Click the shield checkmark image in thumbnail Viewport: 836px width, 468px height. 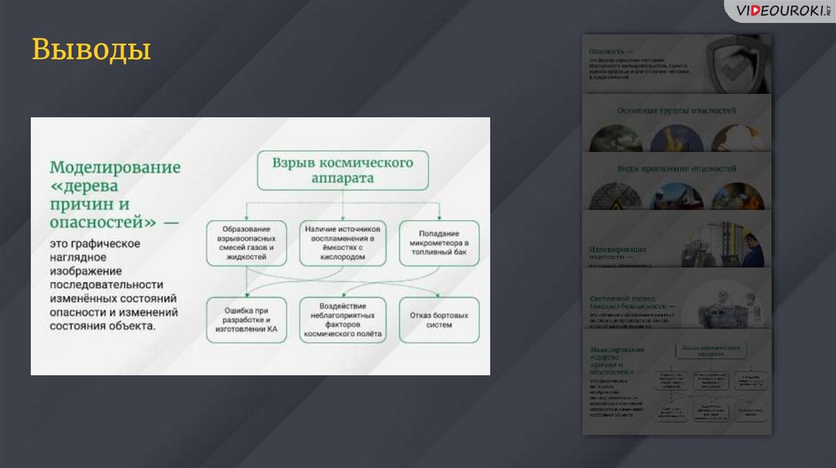(x=738, y=65)
